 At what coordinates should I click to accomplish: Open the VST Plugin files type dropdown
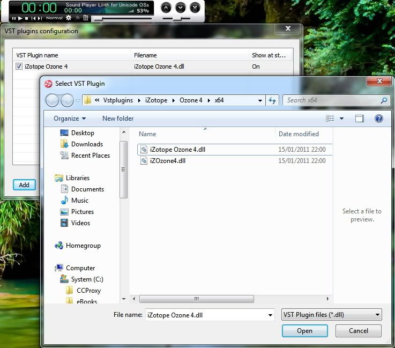click(332, 315)
